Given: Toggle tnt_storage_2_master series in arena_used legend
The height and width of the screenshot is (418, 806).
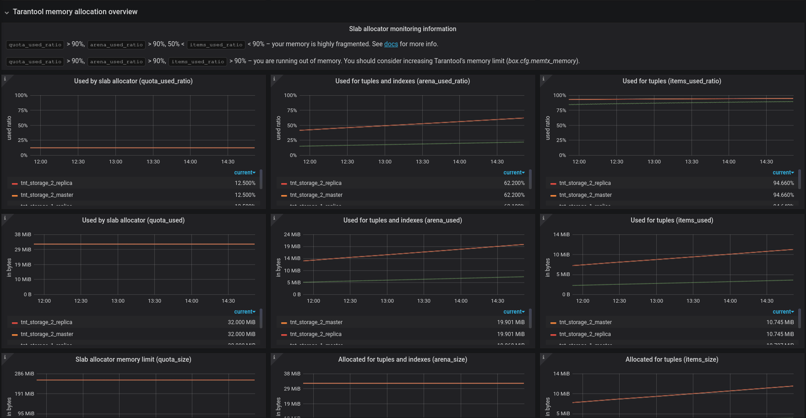Looking at the screenshot, I should coord(316,322).
